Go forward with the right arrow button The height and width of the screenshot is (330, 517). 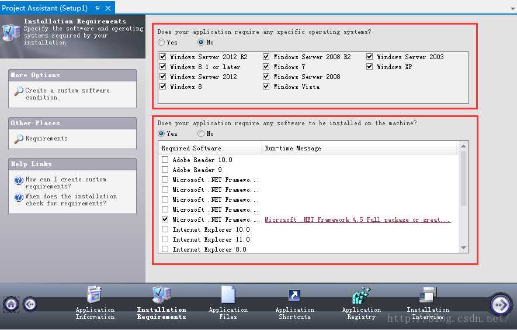click(501, 304)
